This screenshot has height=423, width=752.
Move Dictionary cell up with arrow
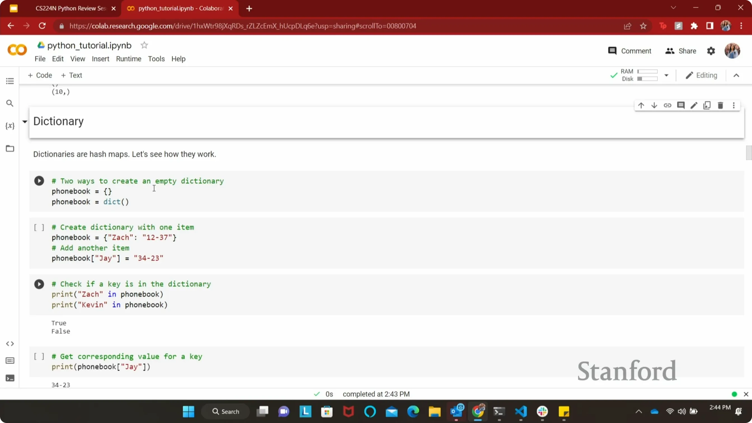coord(641,105)
